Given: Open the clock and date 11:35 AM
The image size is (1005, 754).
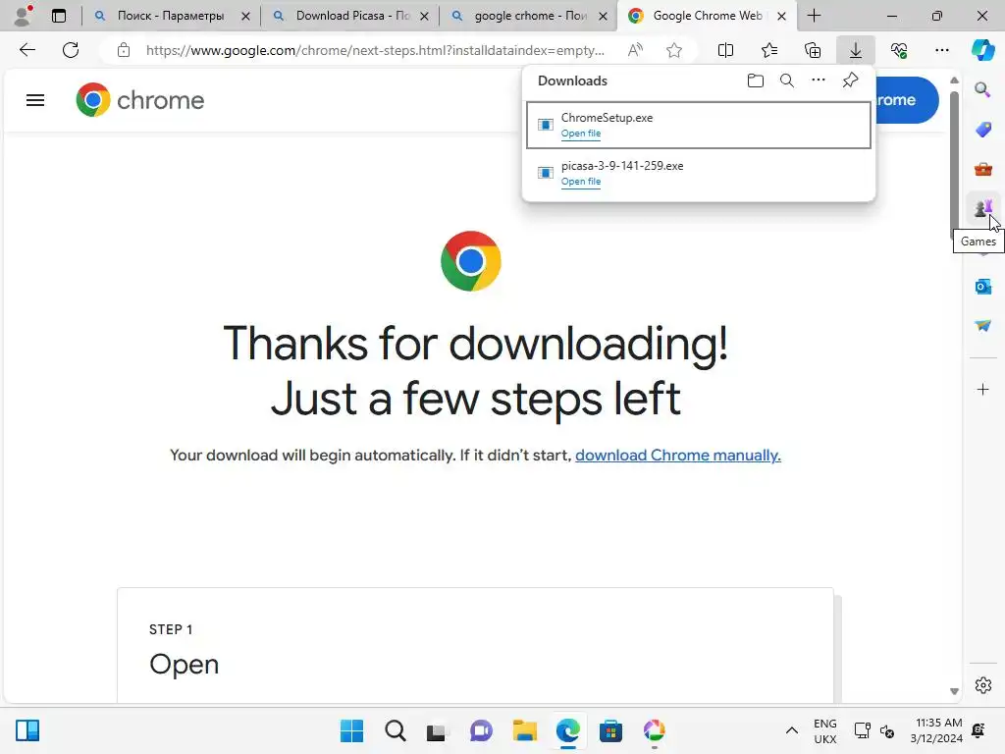Looking at the screenshot, I should [936, 730].
